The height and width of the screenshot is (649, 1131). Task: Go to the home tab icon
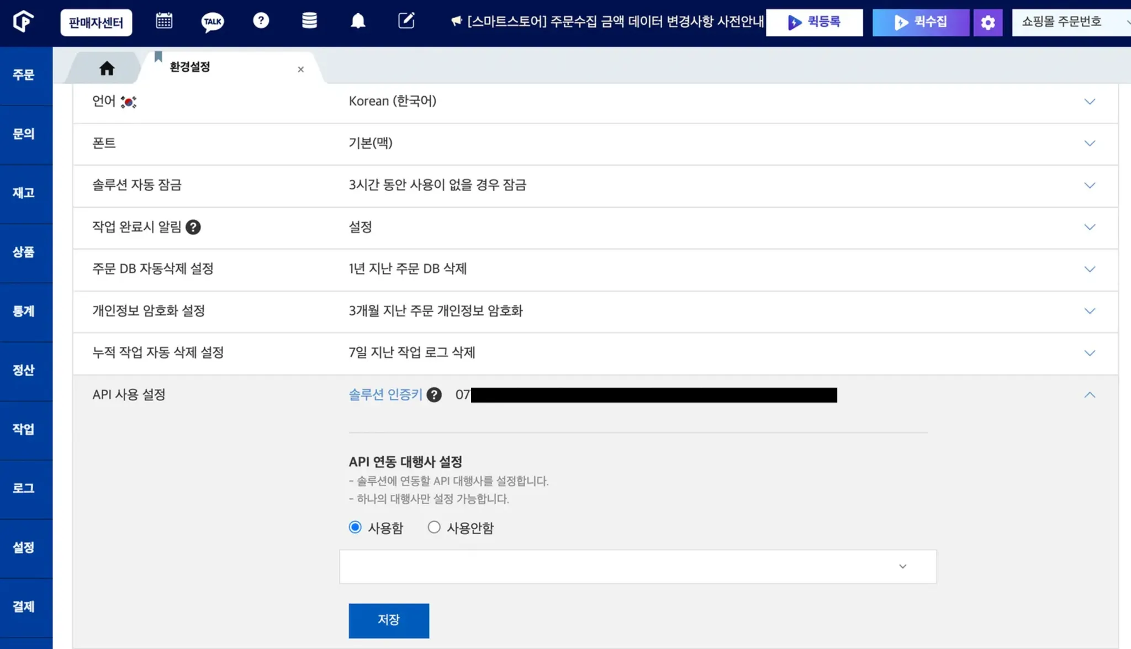click(x=107, y=68)
